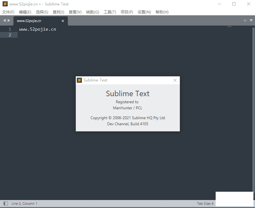Open the 选择(S) menu

point(42,12)
